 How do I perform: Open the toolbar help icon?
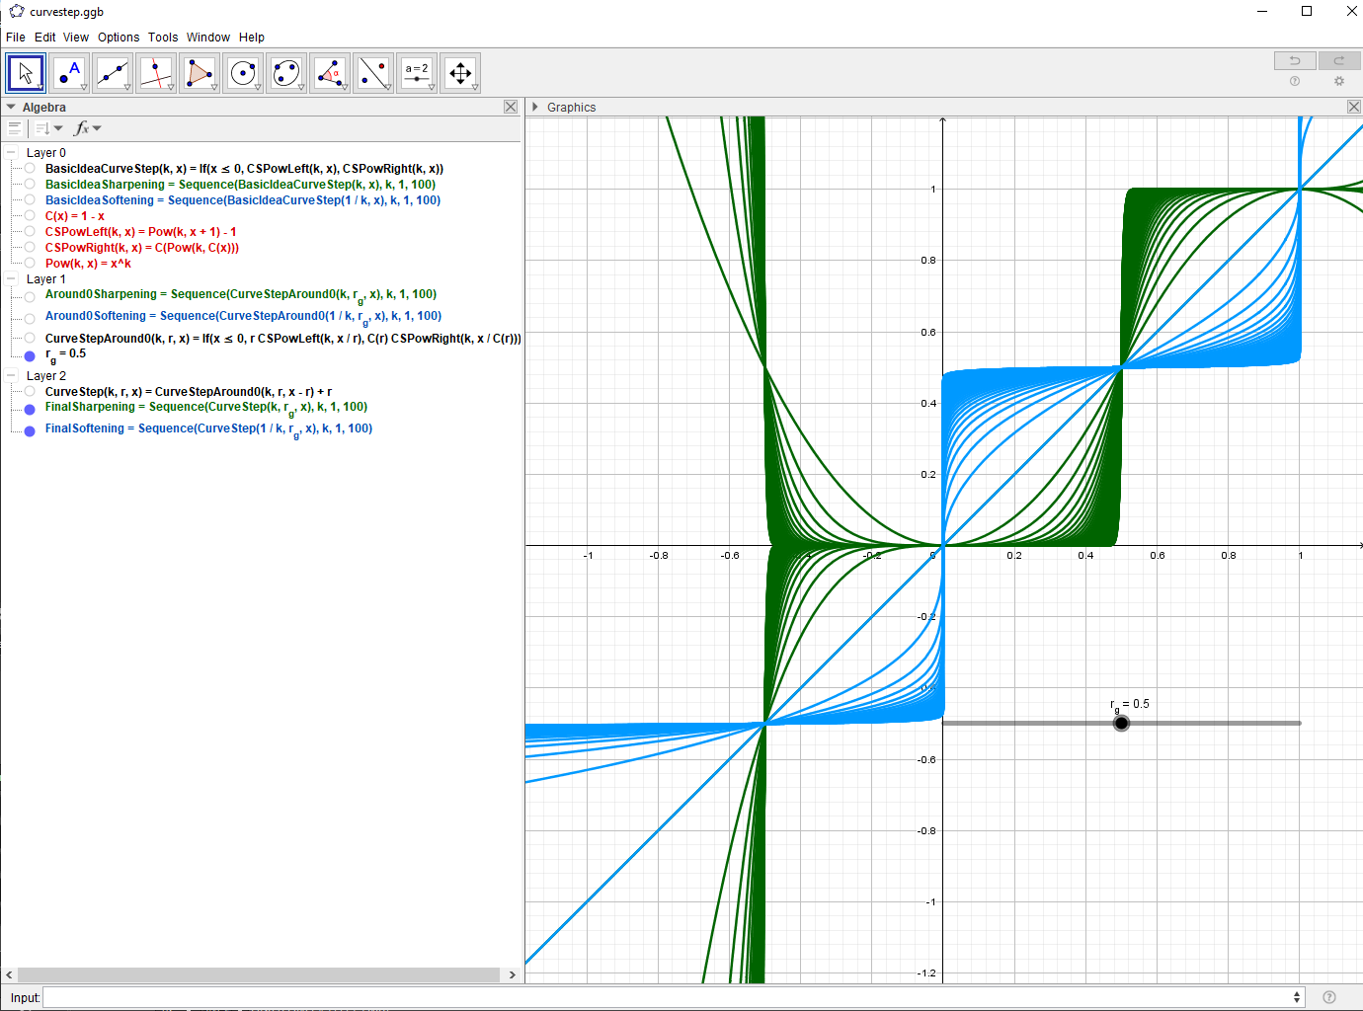tap(1295, 82)
